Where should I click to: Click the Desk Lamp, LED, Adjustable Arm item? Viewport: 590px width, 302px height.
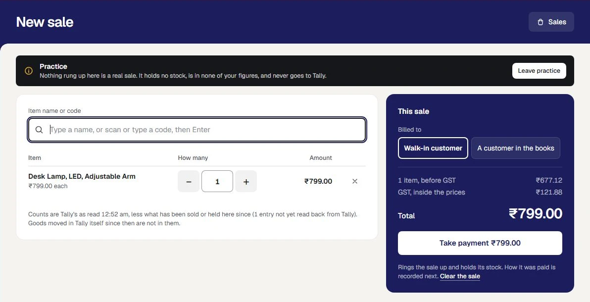tap(82, 176)
